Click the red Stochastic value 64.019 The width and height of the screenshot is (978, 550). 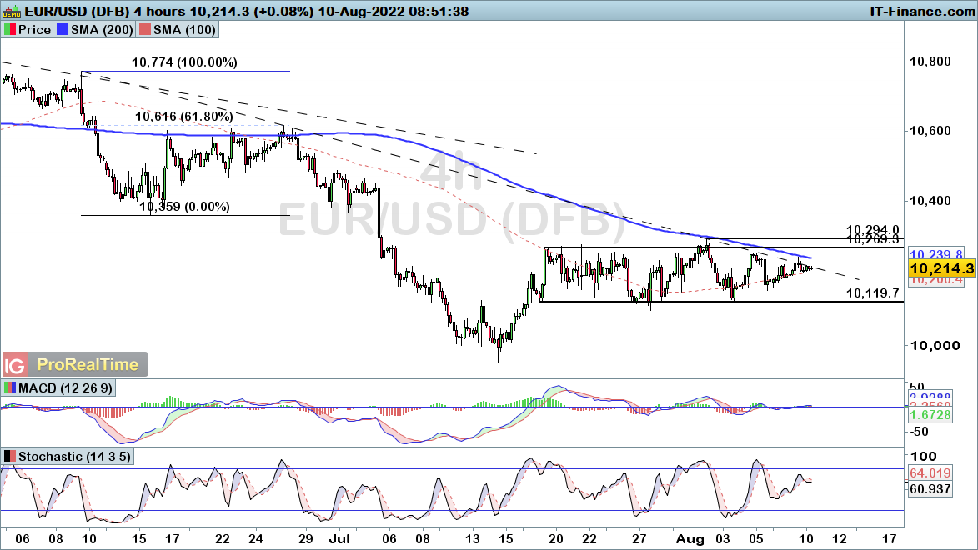click(930, 473)
